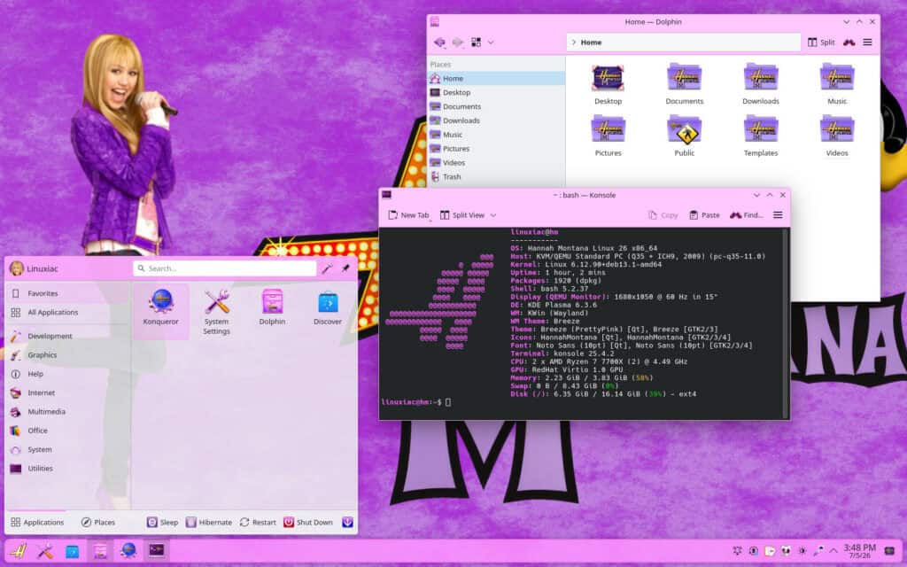Select the Pictures folder icon in Dolphin
The image size is (907, 567).
pyautogui.click(x=608, y=129)
